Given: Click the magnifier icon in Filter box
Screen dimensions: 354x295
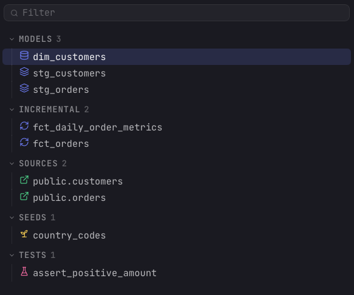Looking at the screenshot, I should (x=14, y=13).
